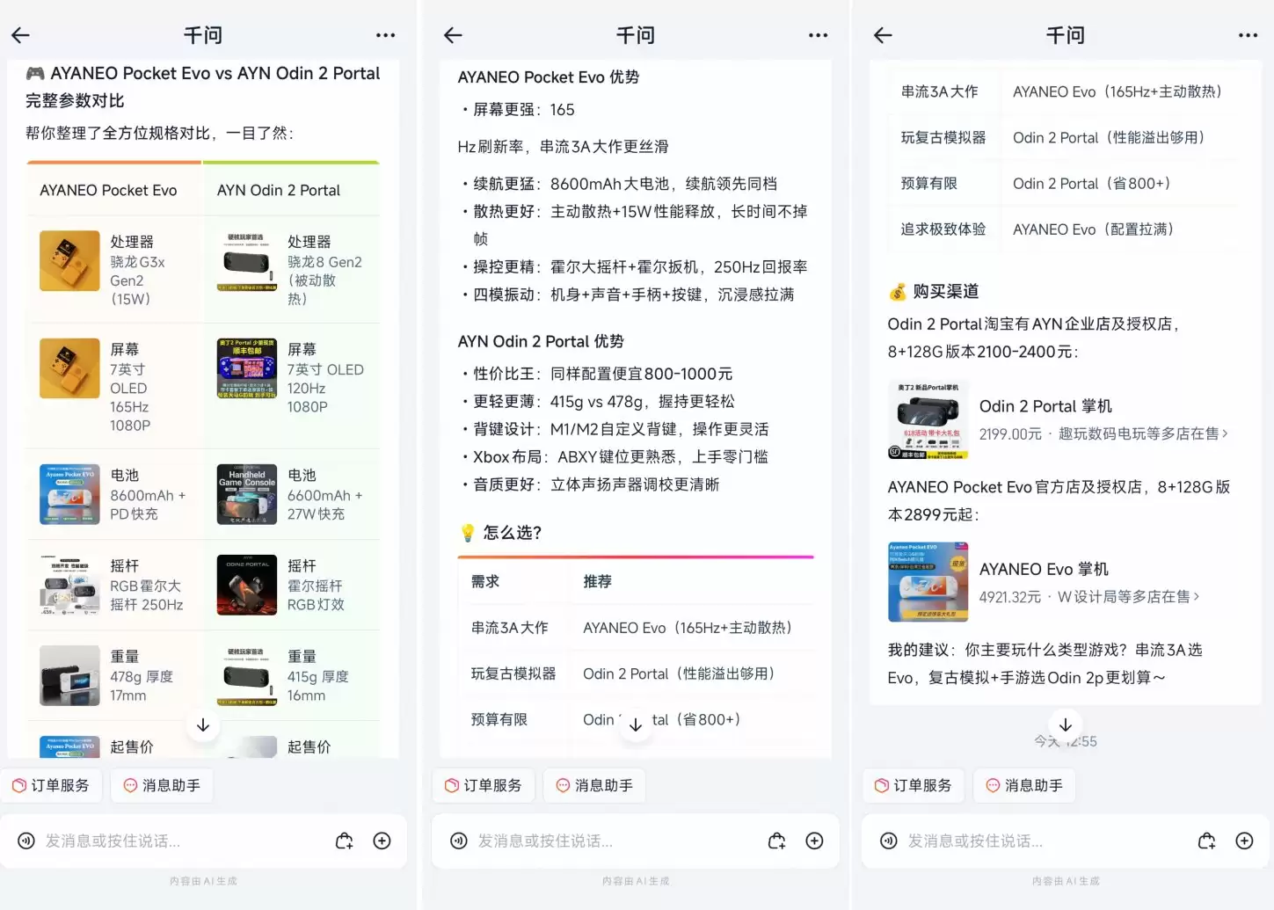Tap the 415g 重量 thumbnail
1274x910 pixels.
pos(247,676)
